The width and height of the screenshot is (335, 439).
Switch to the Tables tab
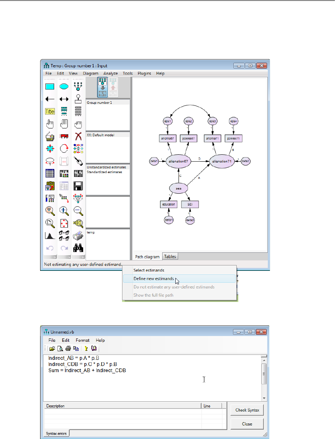click(x=170, y=256)
